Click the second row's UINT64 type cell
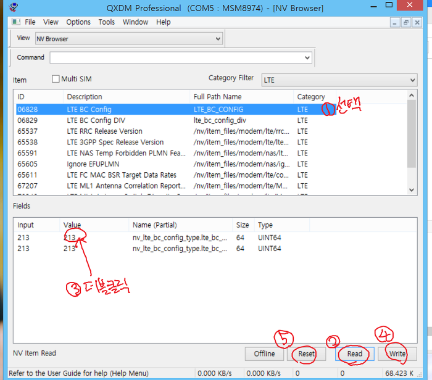The height and width of the screenshot is (380, 432). point(270,249)
